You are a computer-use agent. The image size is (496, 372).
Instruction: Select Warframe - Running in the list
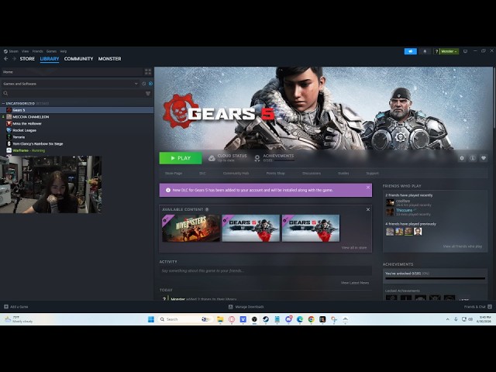click(77, 150)
